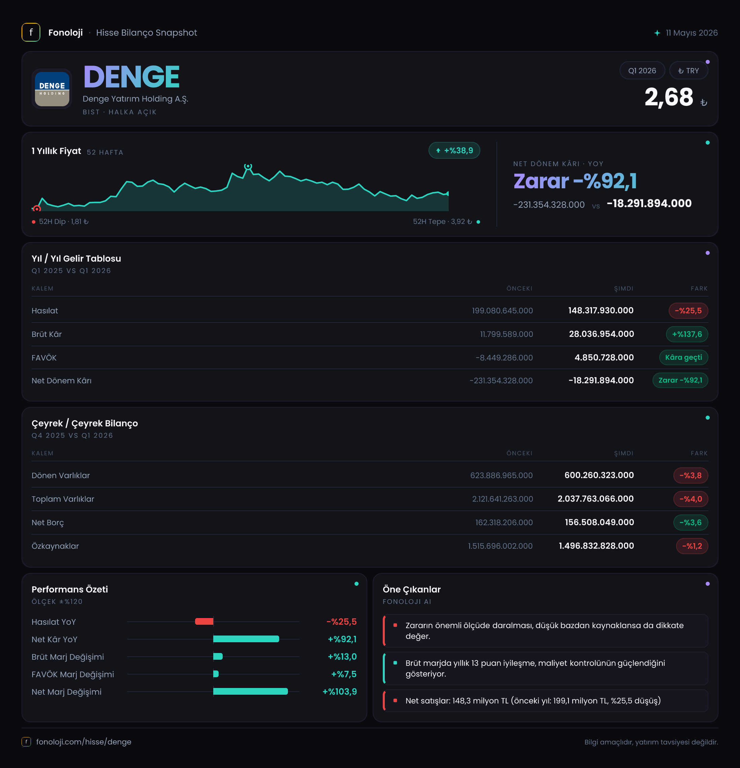The width and height of the screenshot is (740, 768).
Task: Click the FAVÖK Marj Değişimi +%7,5 value
Action: coord(344,674)
